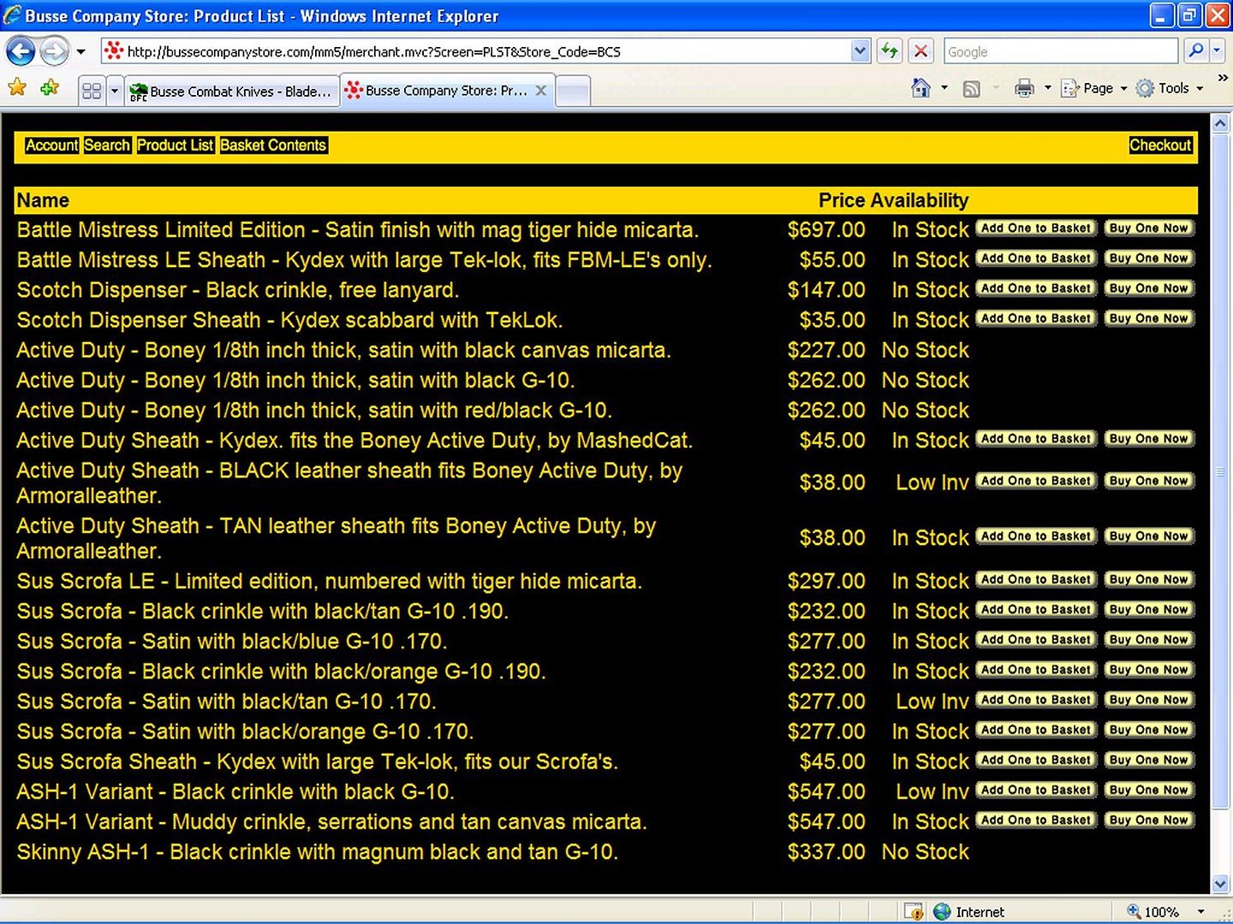Expand the Home button dropdown arrow
Screen dimensions: 1233x924
(944, 87)
